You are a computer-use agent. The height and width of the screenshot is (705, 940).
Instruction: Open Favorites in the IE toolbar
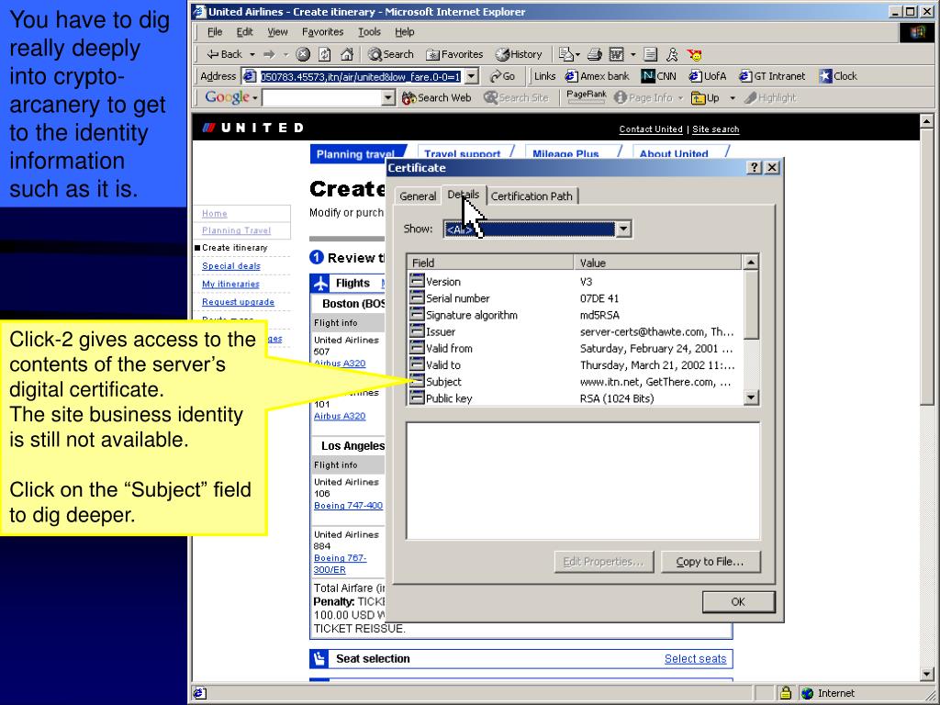pyautogui.click(x=454, y=54)
